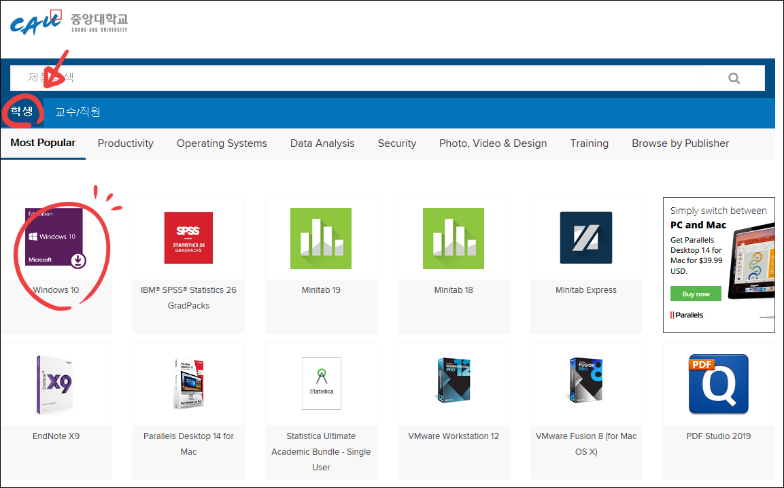Screen dimensions: 784x488
Task: Click the PC and Mac ad heading
Action: click(x=698, y=225)
